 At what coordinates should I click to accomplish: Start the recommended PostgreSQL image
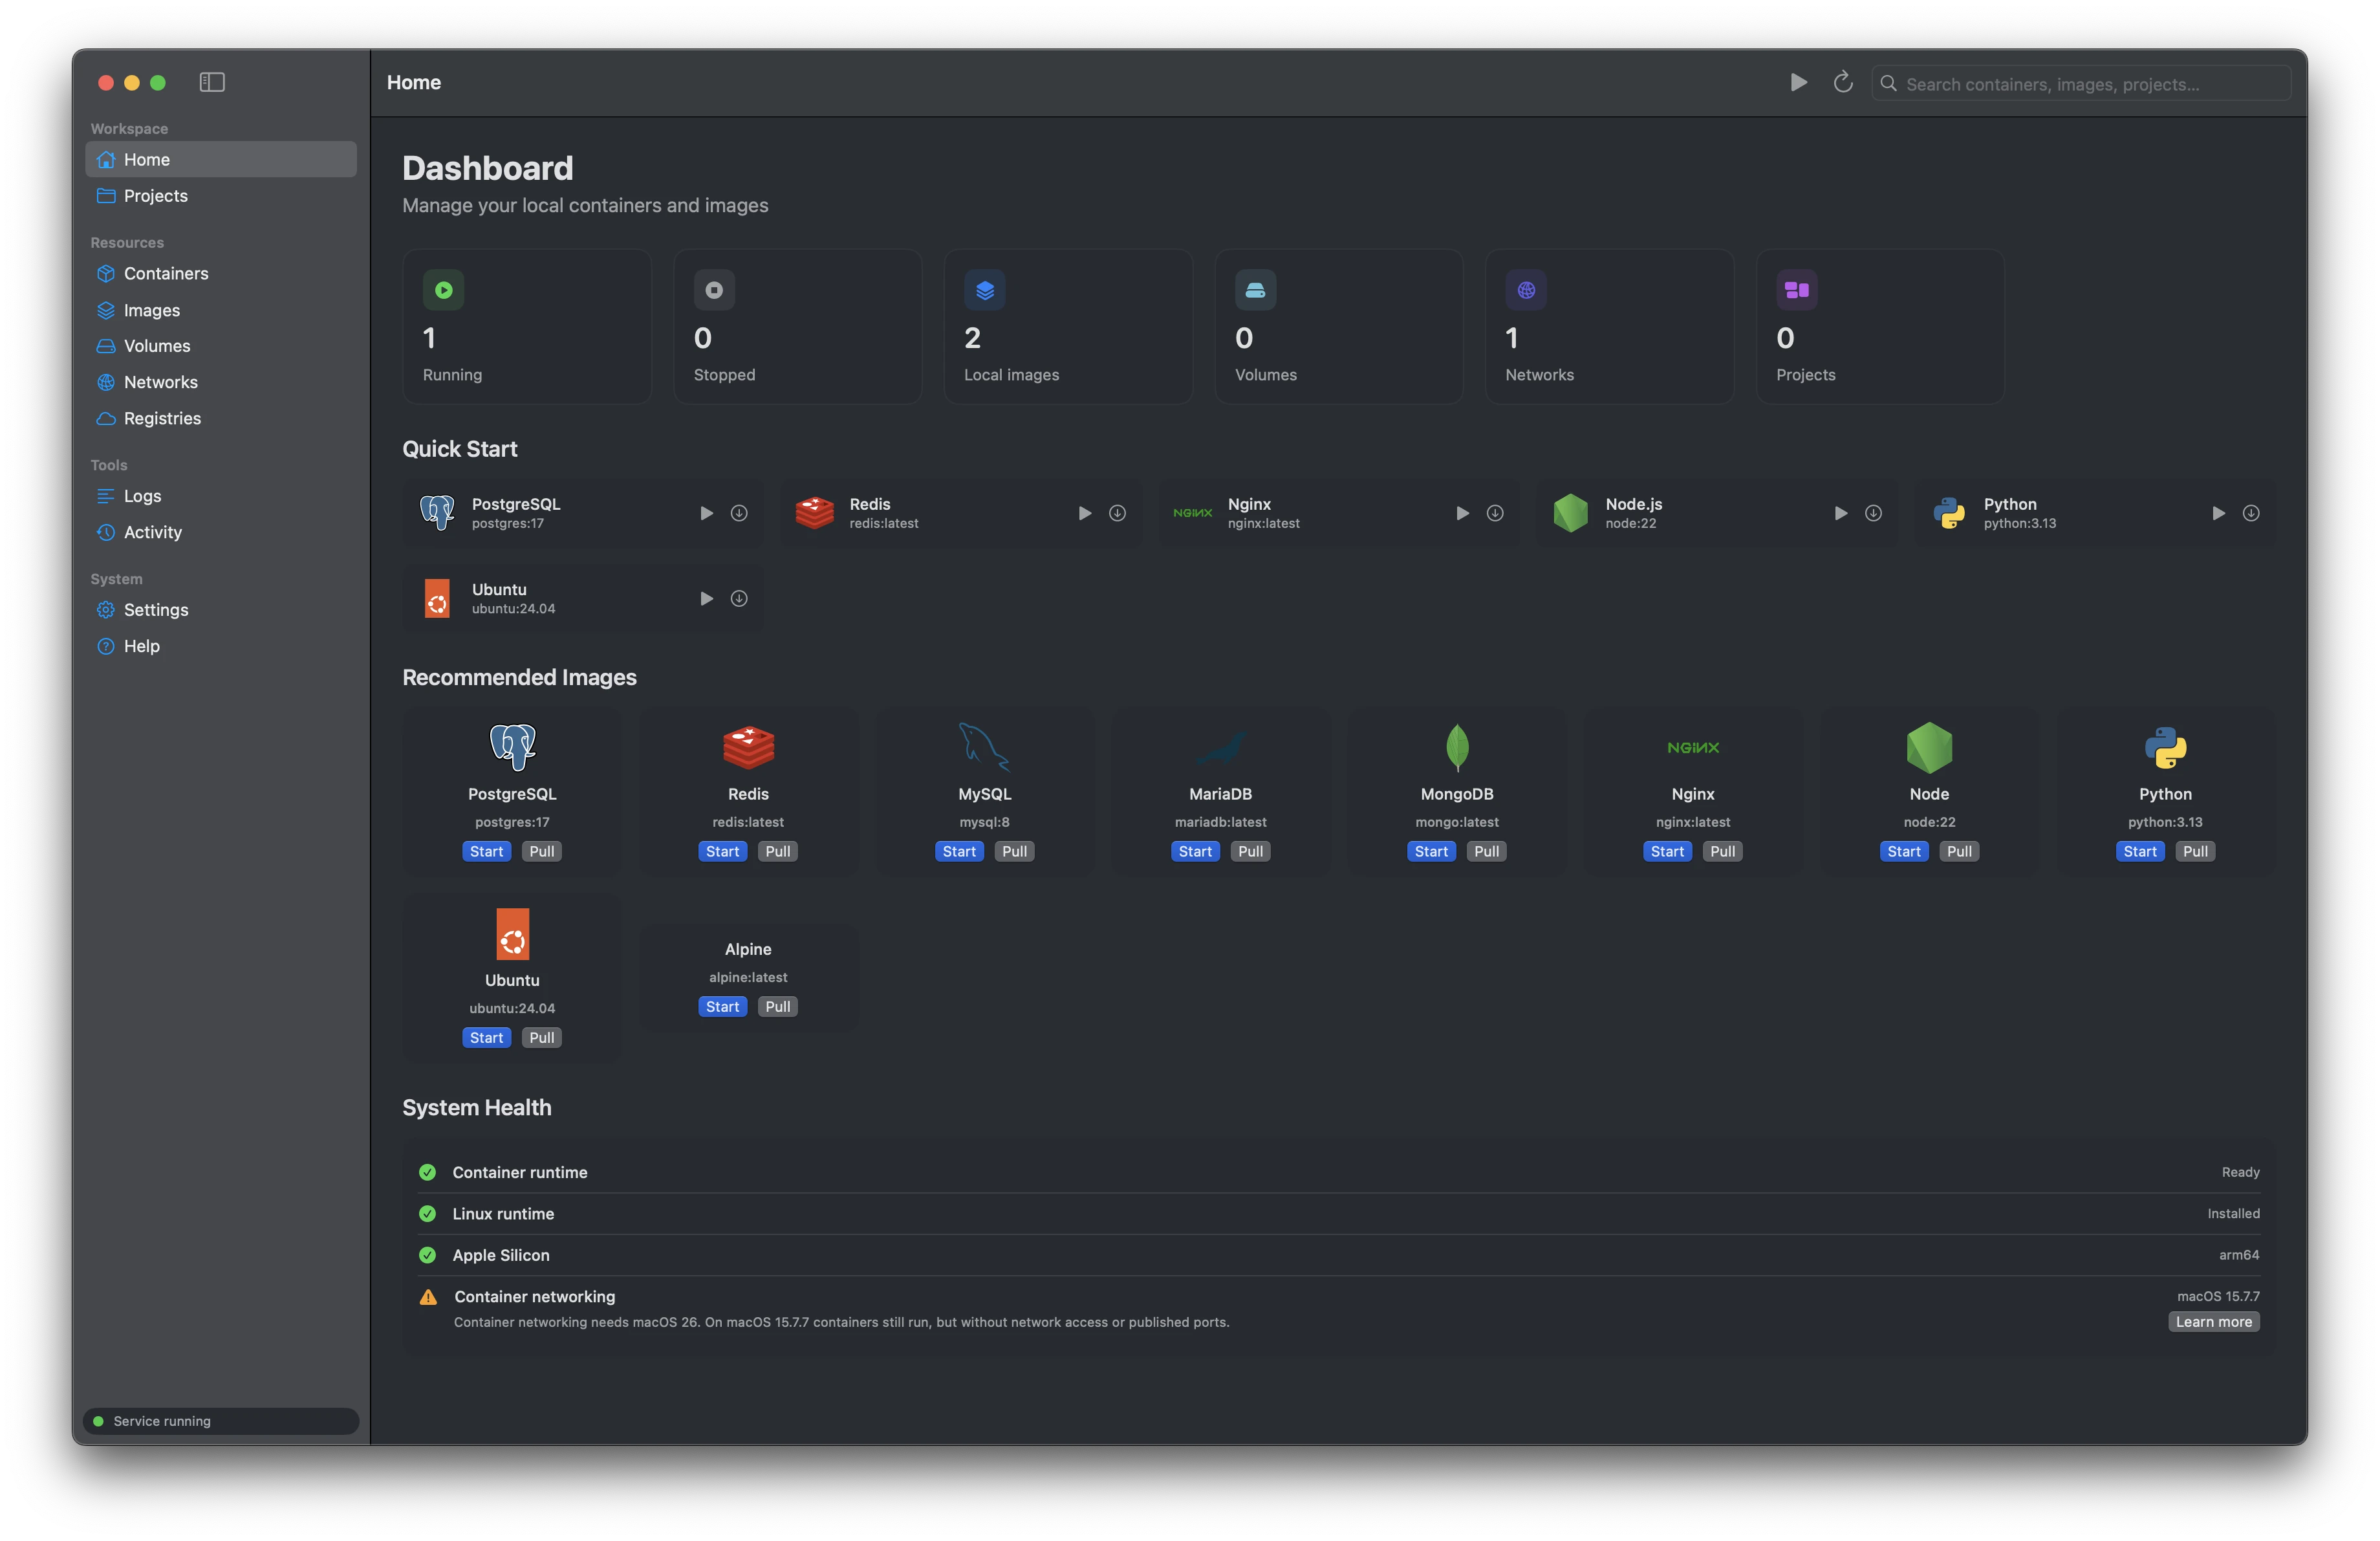pos(486,851)
